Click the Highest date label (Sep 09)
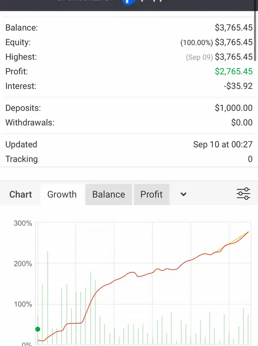This screenshot has height=346, width=258. (199, 57)
